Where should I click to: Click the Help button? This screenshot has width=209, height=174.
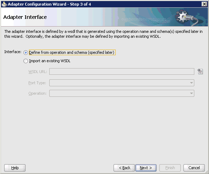pos(15,168)
